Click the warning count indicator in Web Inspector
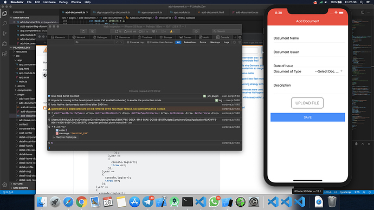Viewport: 374px width, 210px height. [x=172, y=31]
